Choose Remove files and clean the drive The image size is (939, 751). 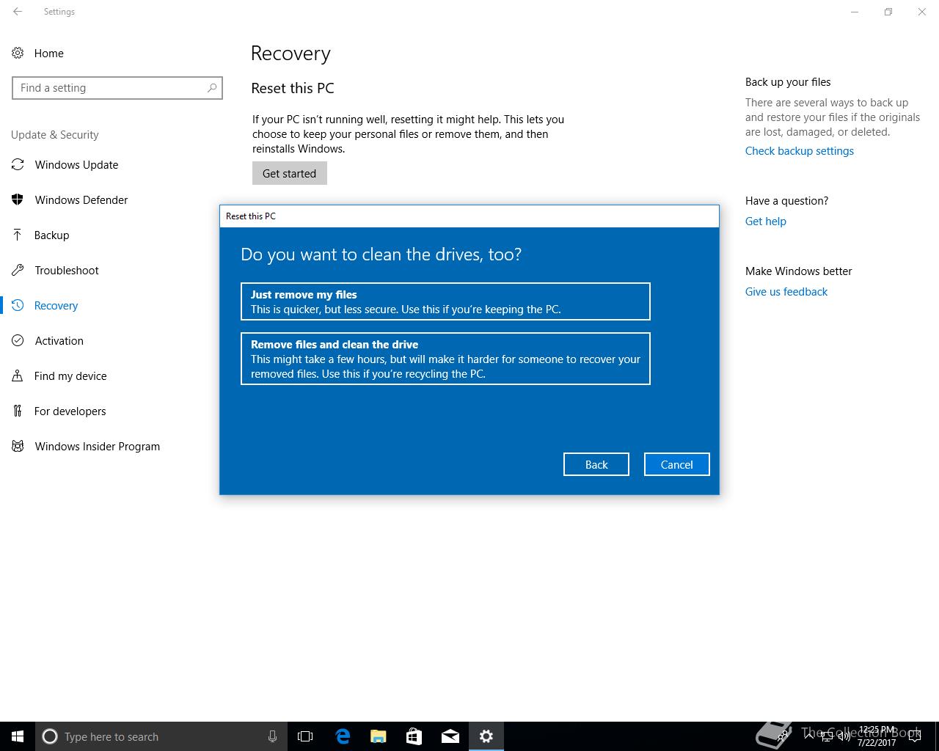tap(445, 359)
